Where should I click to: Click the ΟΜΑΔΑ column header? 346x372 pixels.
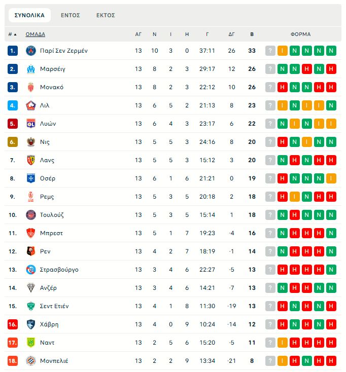pyautogui.click(x=36, y=34)
